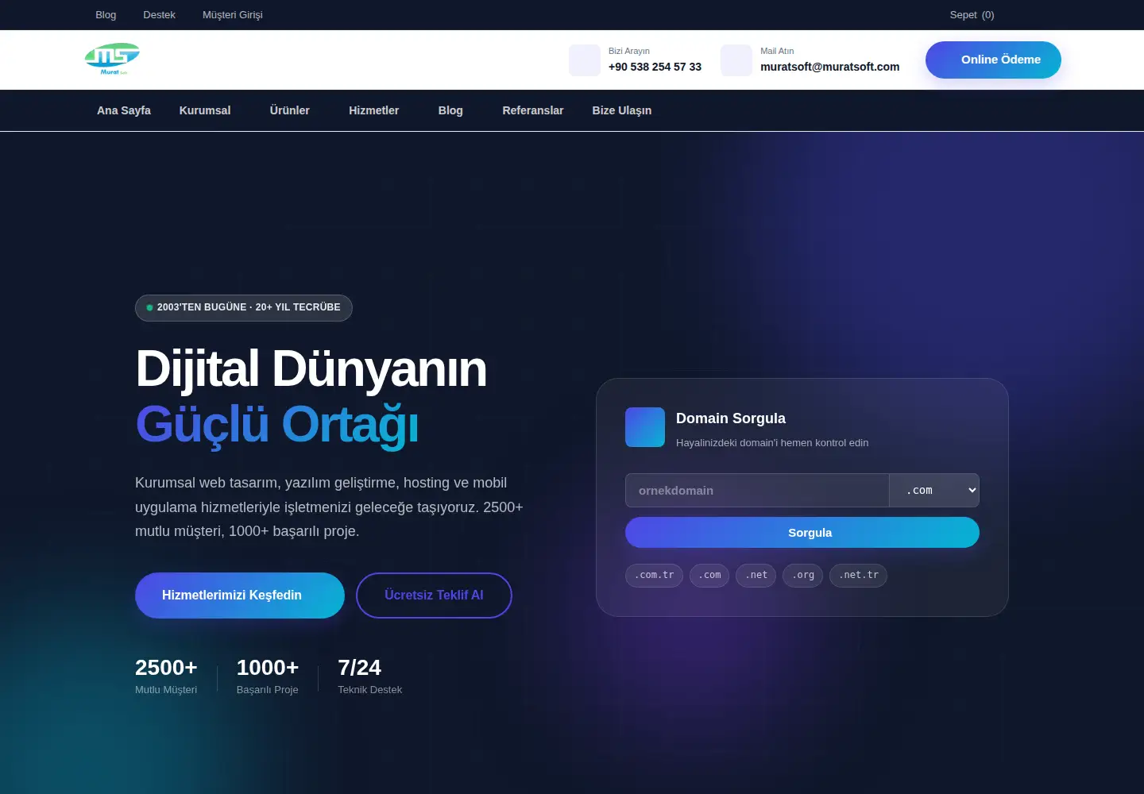Click the 7/24 Teknik Destek stat

(370, 676)
